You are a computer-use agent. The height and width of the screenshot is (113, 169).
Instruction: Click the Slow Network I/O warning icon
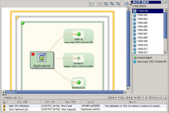click(4, 109)
